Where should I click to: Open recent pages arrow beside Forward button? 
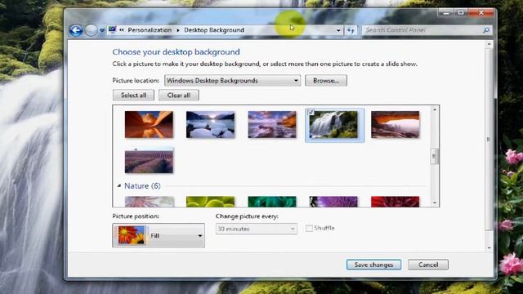102,31
